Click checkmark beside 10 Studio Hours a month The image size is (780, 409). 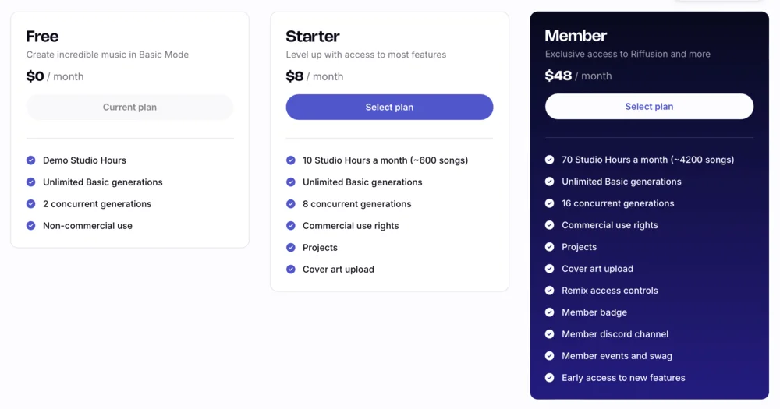click(291, 160)
